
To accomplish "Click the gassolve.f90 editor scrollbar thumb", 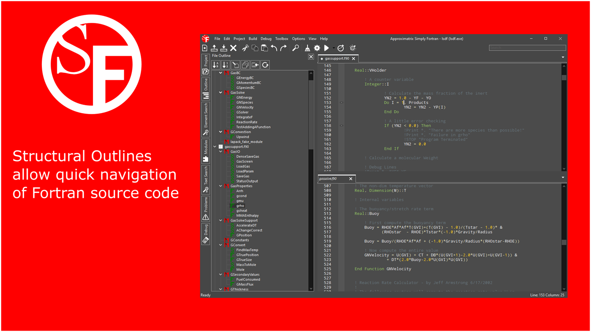I will pos(564,242).
